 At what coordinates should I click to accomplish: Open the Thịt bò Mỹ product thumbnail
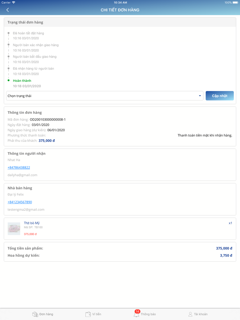click(x=14, y=229)
